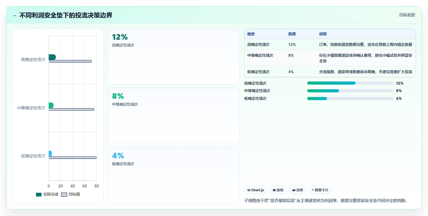Click the description starting 订单、结算和退款数据完整
Screen dimensions: 428x216
coord(366,45)
